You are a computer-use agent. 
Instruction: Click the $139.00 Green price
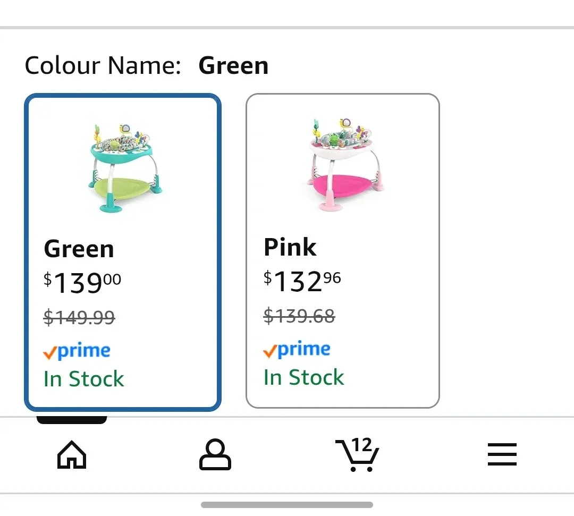(82, 283)
